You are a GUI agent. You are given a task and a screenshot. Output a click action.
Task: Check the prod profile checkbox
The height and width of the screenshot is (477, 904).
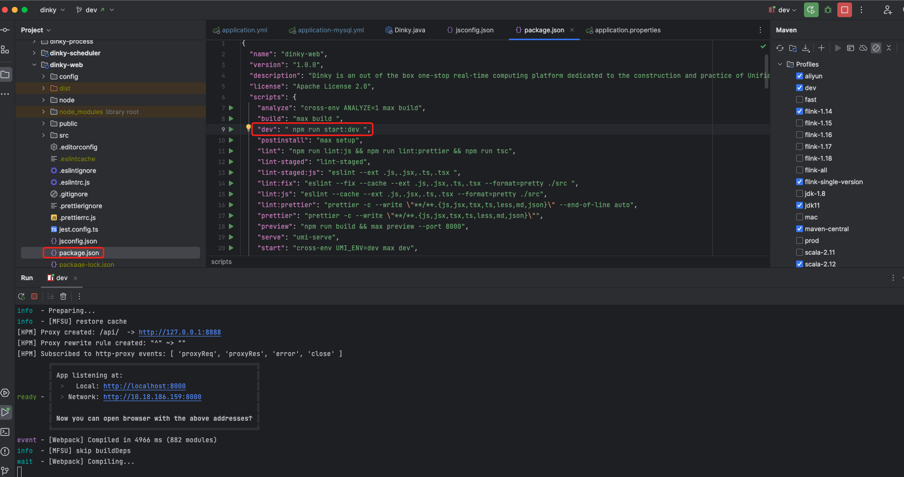800,240
